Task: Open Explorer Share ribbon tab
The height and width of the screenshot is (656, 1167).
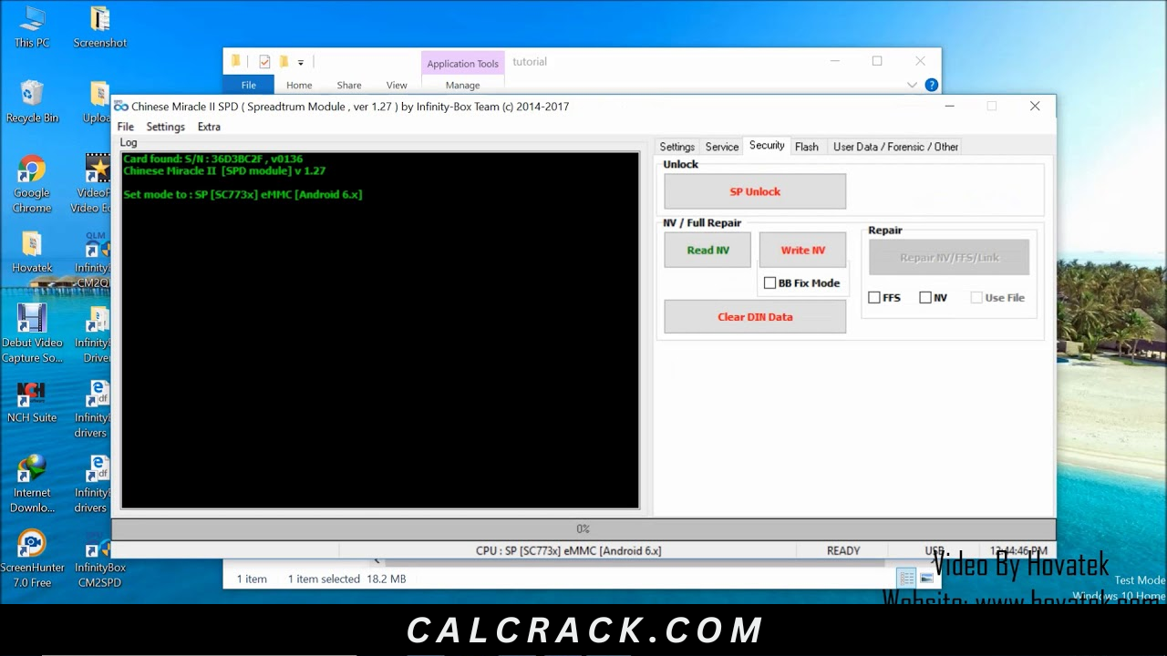Action: pyautogui.click(x=349, y=85)
